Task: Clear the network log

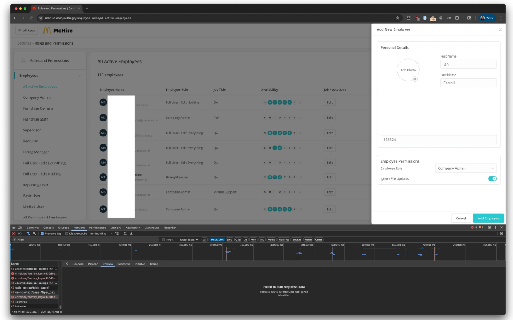Action: (20, 233)
